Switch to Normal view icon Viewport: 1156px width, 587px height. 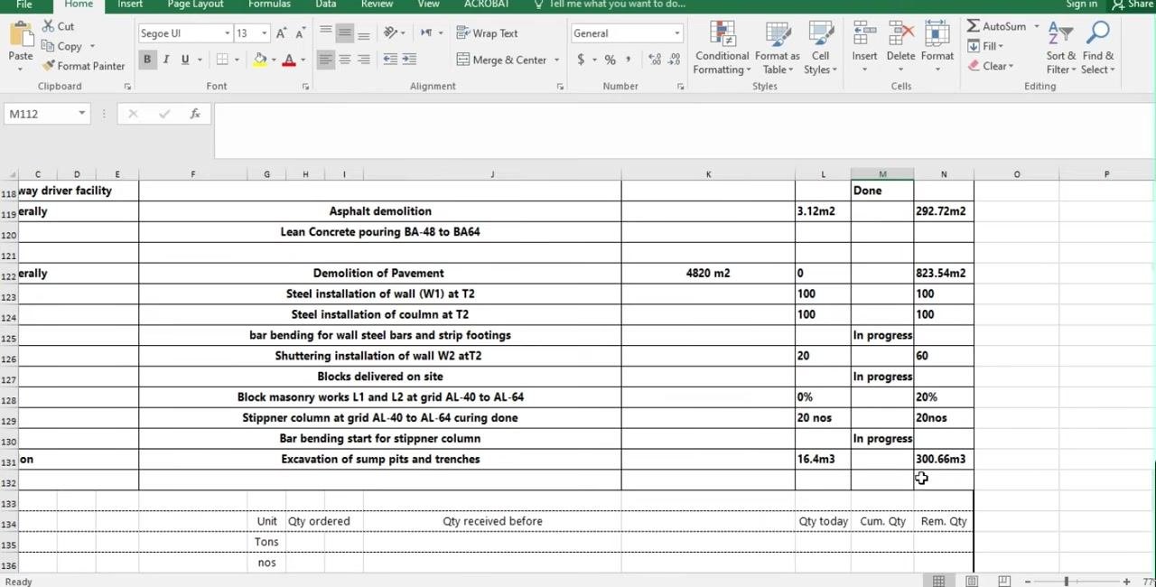(939, 582)
